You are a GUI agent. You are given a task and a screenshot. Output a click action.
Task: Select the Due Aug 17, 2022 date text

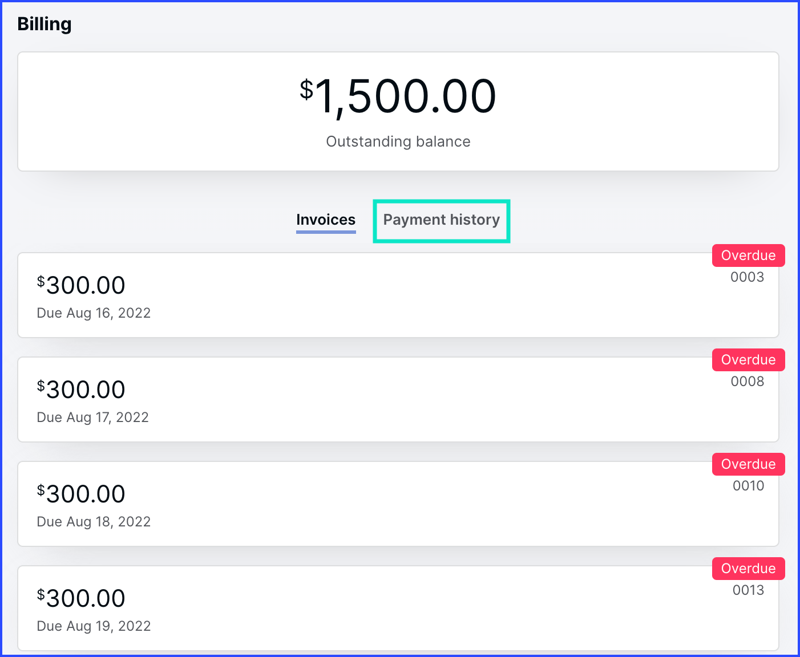click(x=92, y=417)
